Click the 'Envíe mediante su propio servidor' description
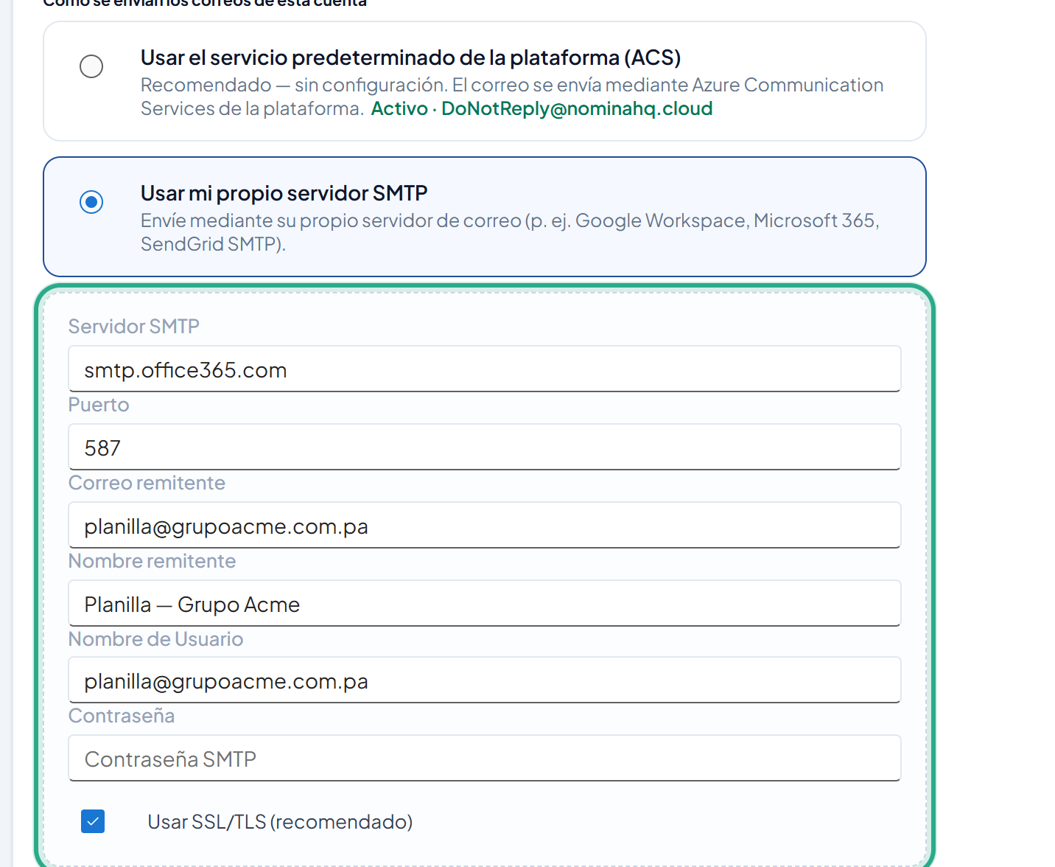1055x867 pixels. [510, 232]
